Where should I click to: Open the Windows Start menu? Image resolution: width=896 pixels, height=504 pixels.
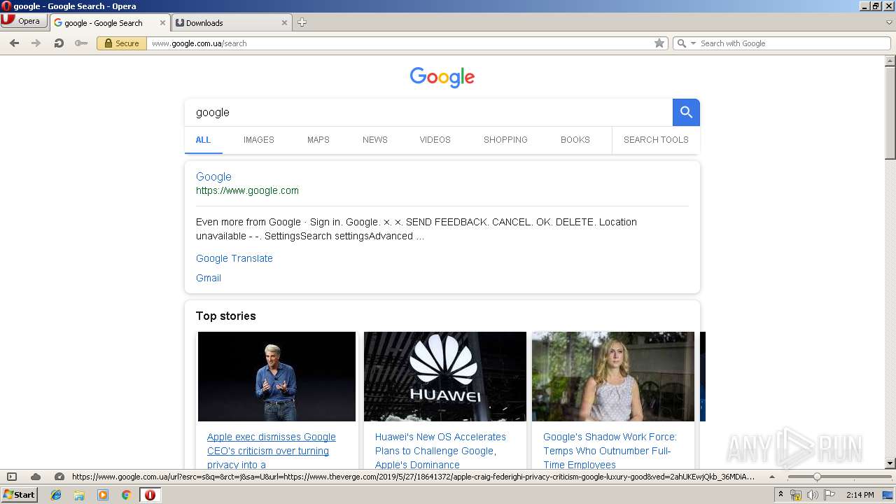[19, 495]
